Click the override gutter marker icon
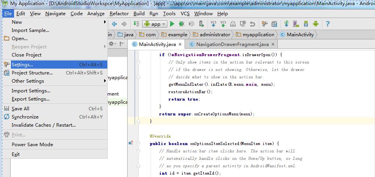The width and height of the screenshot is (375, 177). (x=131, y=143)
